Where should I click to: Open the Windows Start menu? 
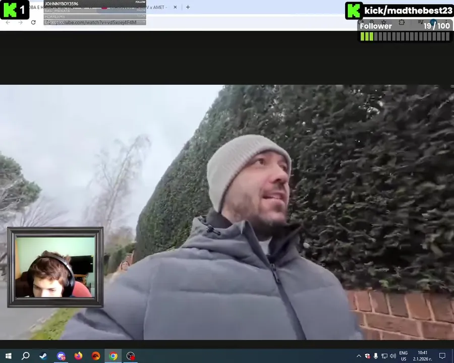pyautogui.click(x=9, y=356)
